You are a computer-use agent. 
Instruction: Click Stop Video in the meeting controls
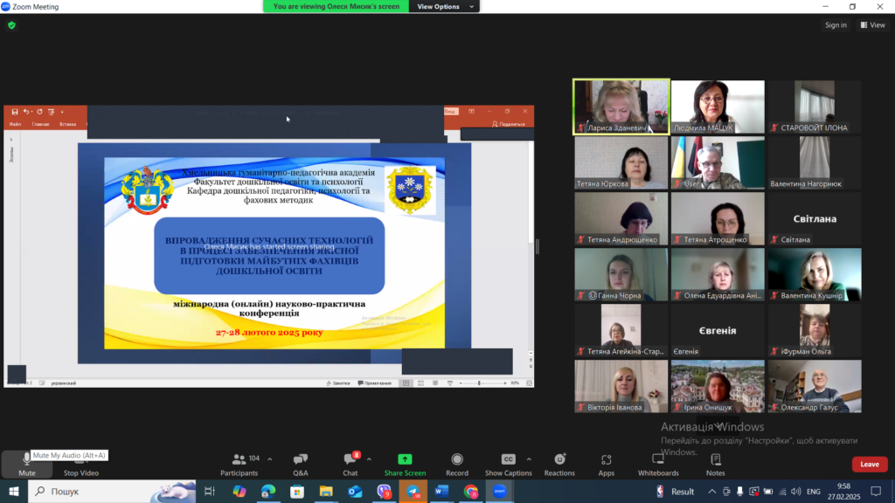[x=80, y=462]
